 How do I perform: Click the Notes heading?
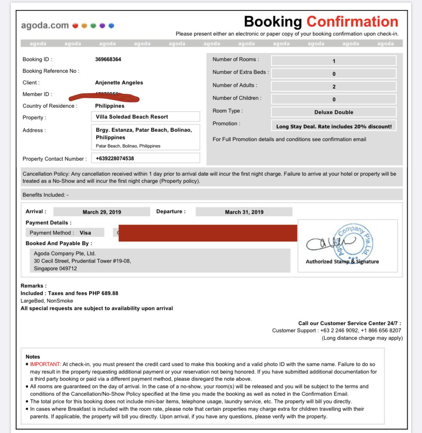tap(33, 356)
